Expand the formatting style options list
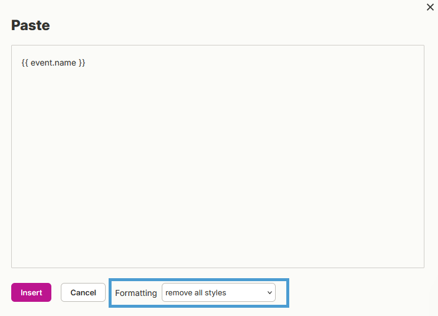This screenshot has width=438, height=316. [x=219, y=292]
